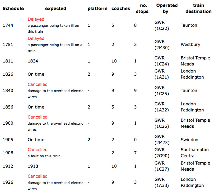The width and height of the screenshot is (220, 194).
Task: Click 'On time' status for the 1905 train
Action: 36,140
